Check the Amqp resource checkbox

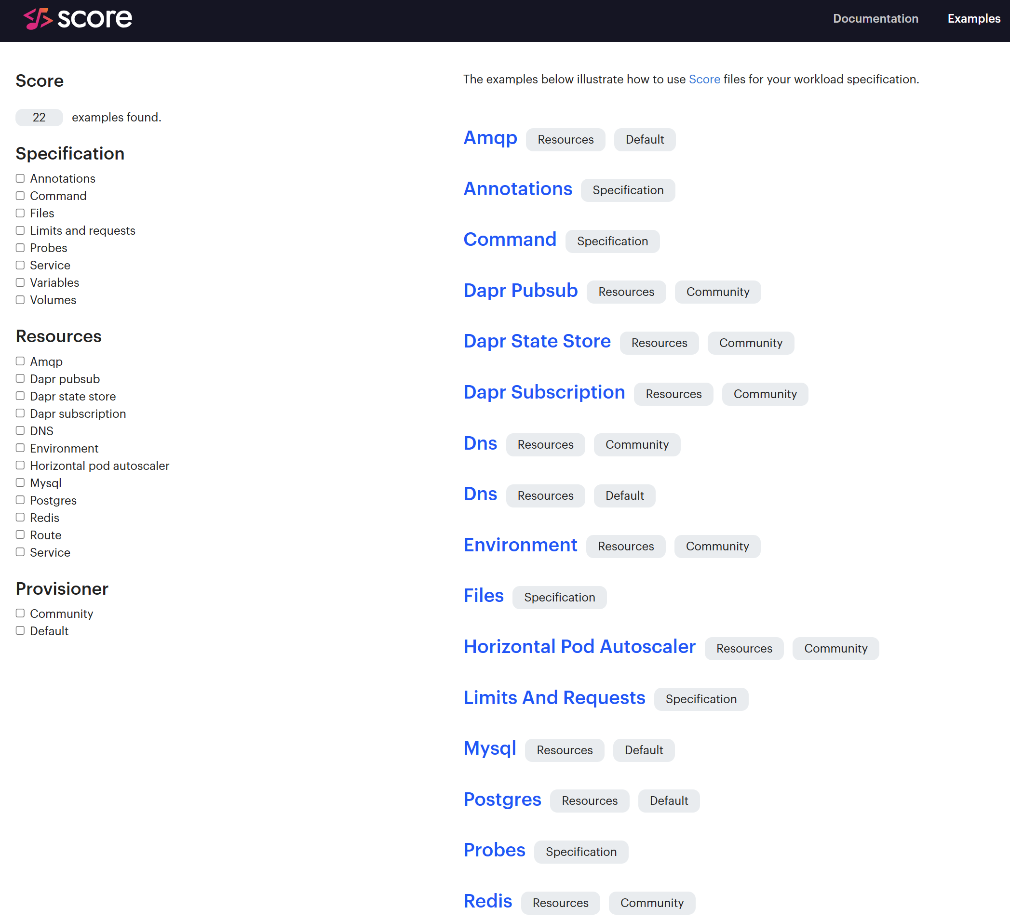pyautogui.click(x=20, y=361)
